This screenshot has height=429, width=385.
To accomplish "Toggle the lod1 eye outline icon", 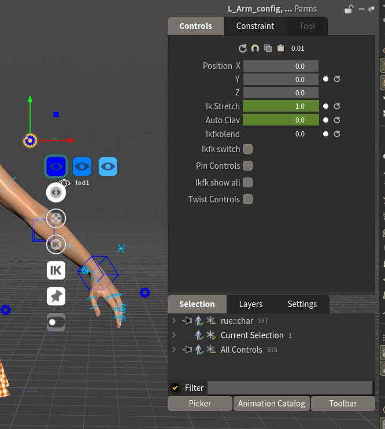I will (x=65, y=183).
